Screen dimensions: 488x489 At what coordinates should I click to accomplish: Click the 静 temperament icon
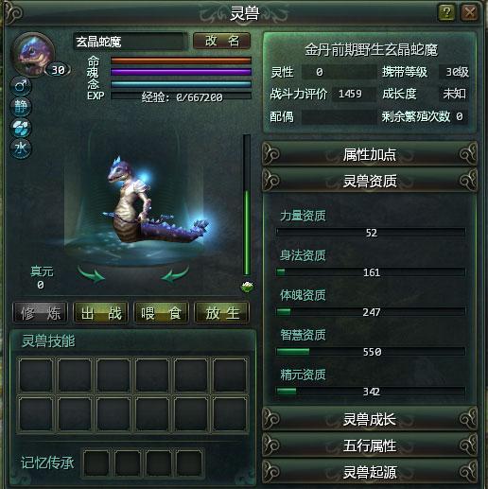[x=21, y=107]
